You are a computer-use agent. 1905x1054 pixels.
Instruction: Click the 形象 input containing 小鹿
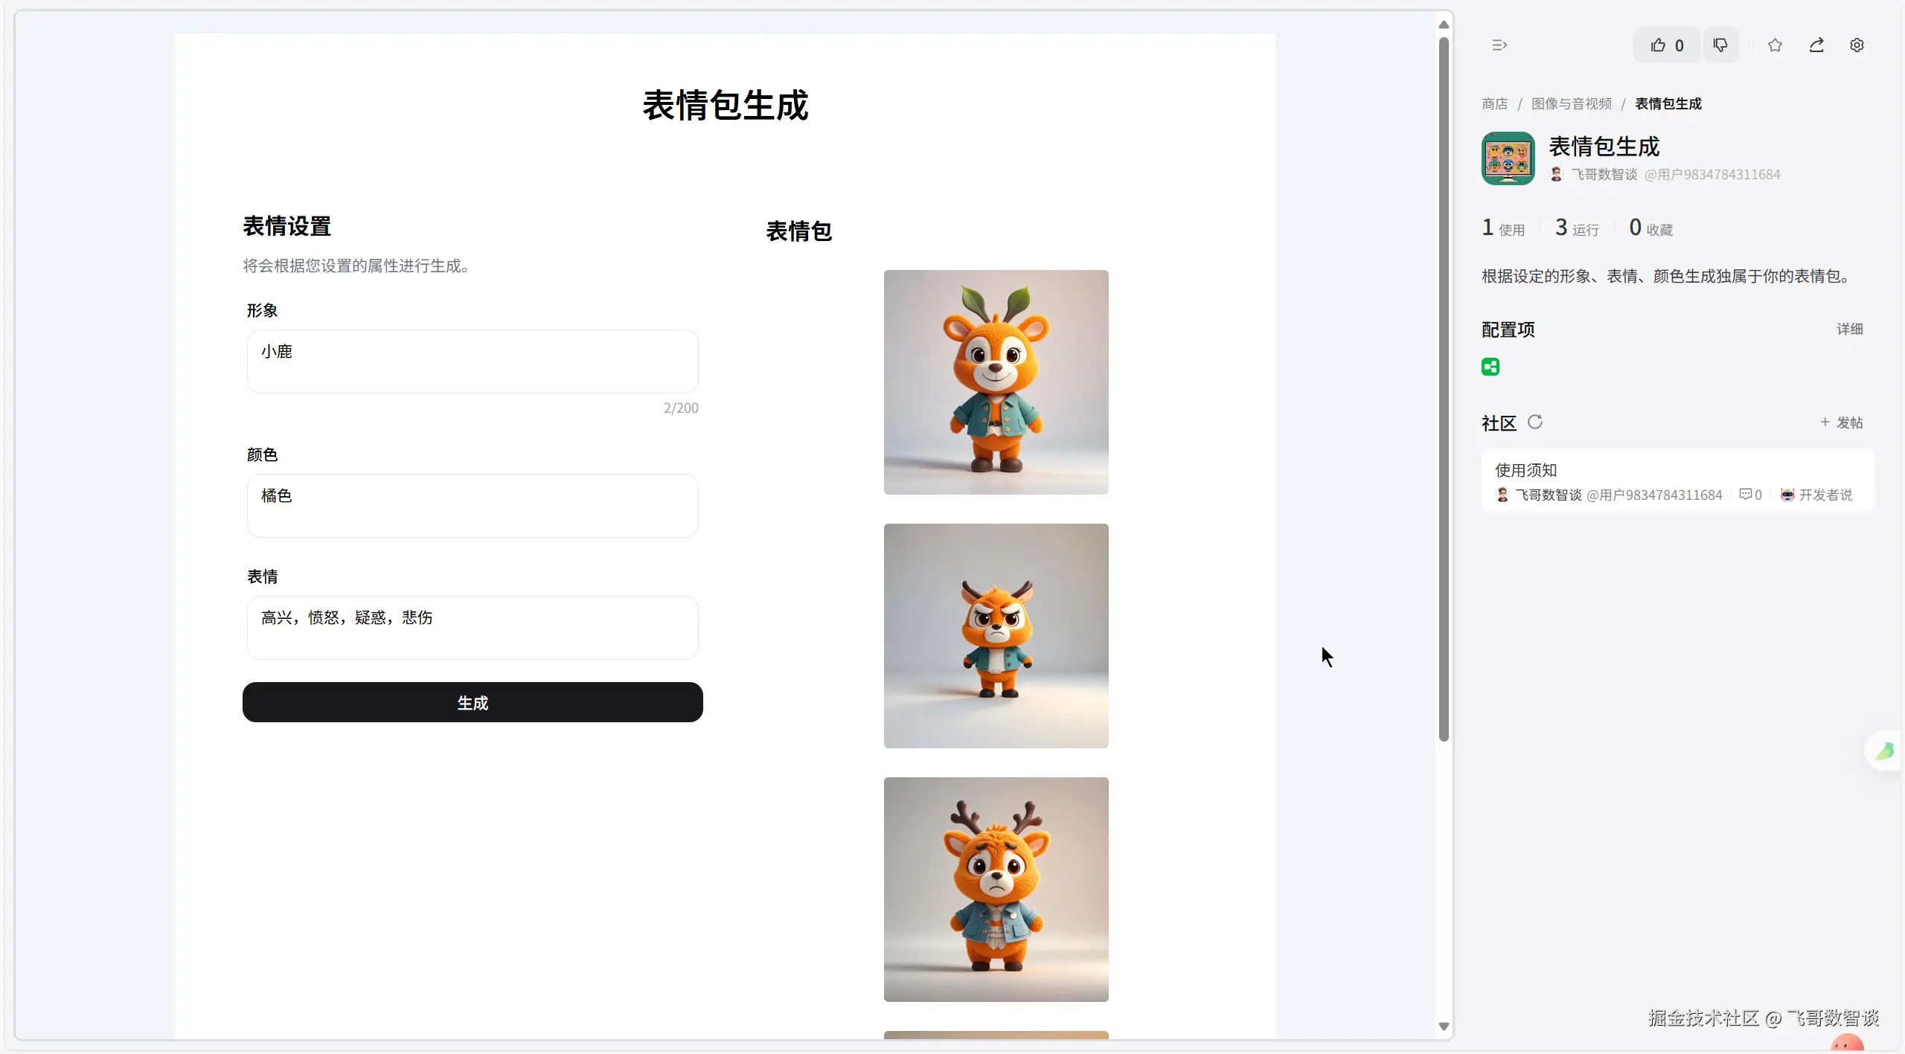click(x=473, y=361)
